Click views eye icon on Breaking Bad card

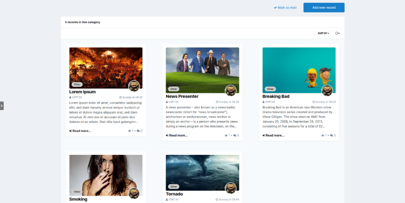[x=323, y=136]
